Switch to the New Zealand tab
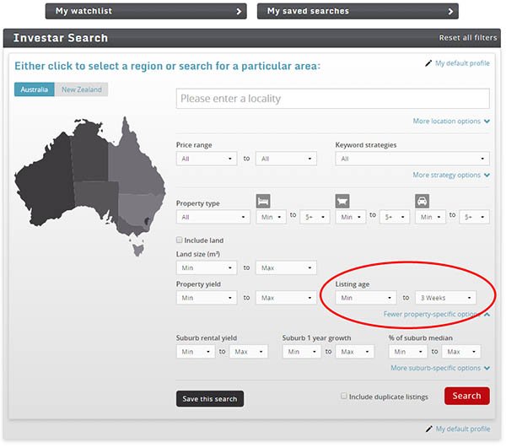The image size is (506, 448). click(x=81, y=89)
